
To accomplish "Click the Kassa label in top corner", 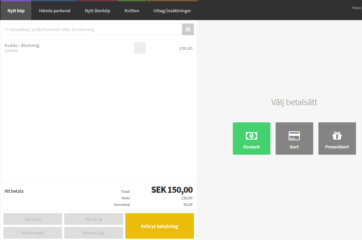I will [x=356, y=8].
